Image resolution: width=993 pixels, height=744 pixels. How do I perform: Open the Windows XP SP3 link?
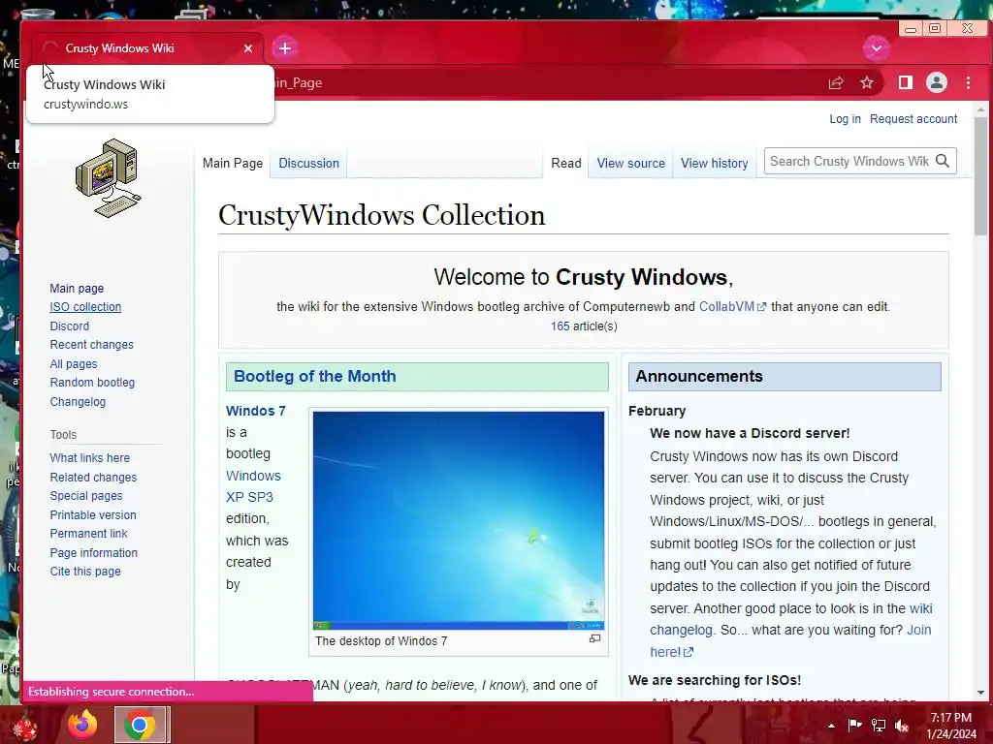[x=253, y=486]
